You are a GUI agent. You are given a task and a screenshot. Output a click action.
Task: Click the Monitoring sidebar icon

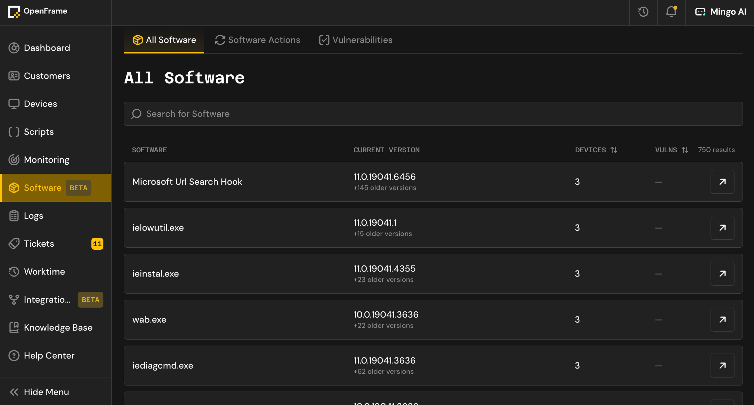click(14, 160)
